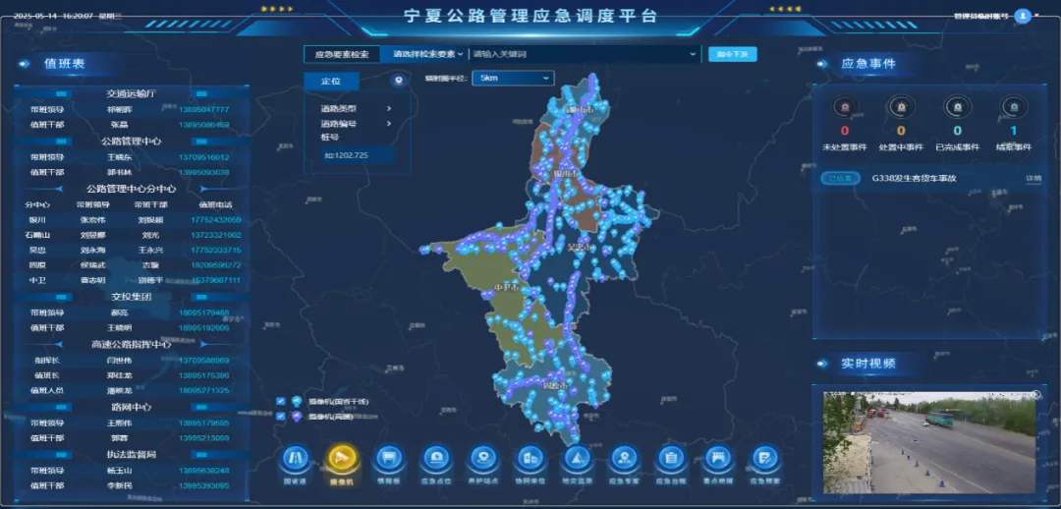Click the 国省道 icon in bottom toolbar
Image resolution: width=1061 pixels, height=509 pixels.
pyautogui.click(x=296, y=459)
